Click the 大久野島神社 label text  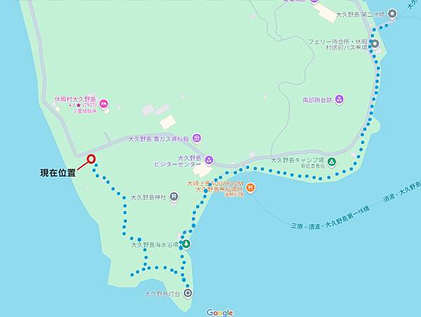(149, 198)
